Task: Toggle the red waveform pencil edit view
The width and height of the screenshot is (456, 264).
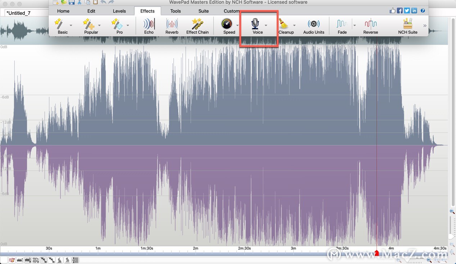Action: pos(12,260)
